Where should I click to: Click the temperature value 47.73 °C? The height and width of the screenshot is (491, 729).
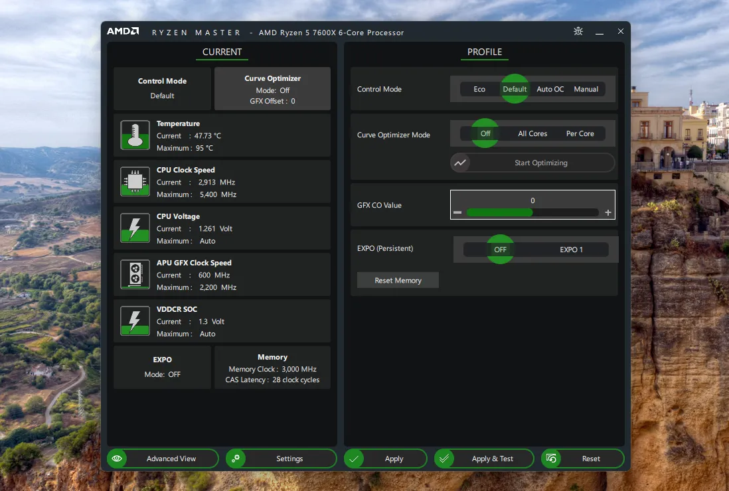pyautogui.click(x=208, y=135)
